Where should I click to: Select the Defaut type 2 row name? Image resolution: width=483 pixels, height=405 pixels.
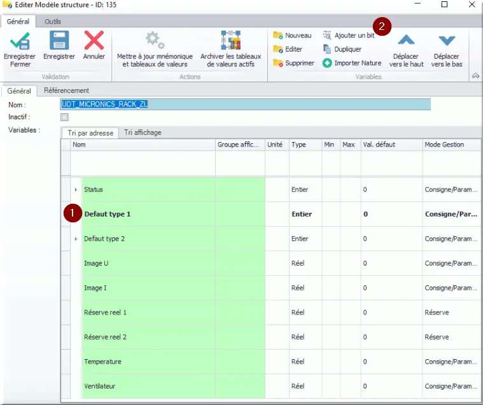pos(104,239)
